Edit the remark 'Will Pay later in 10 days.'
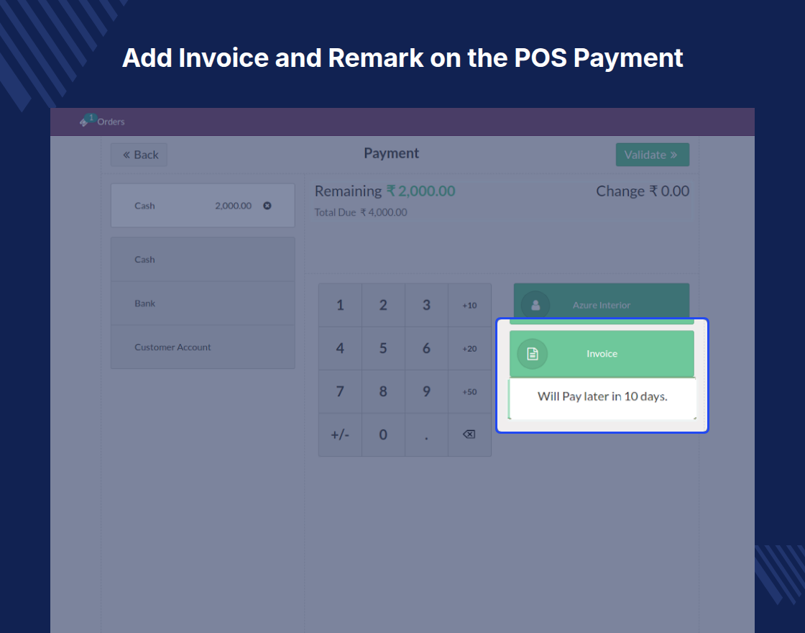The width and height of the screenshot is (805, 633). (x=602, y=399)
